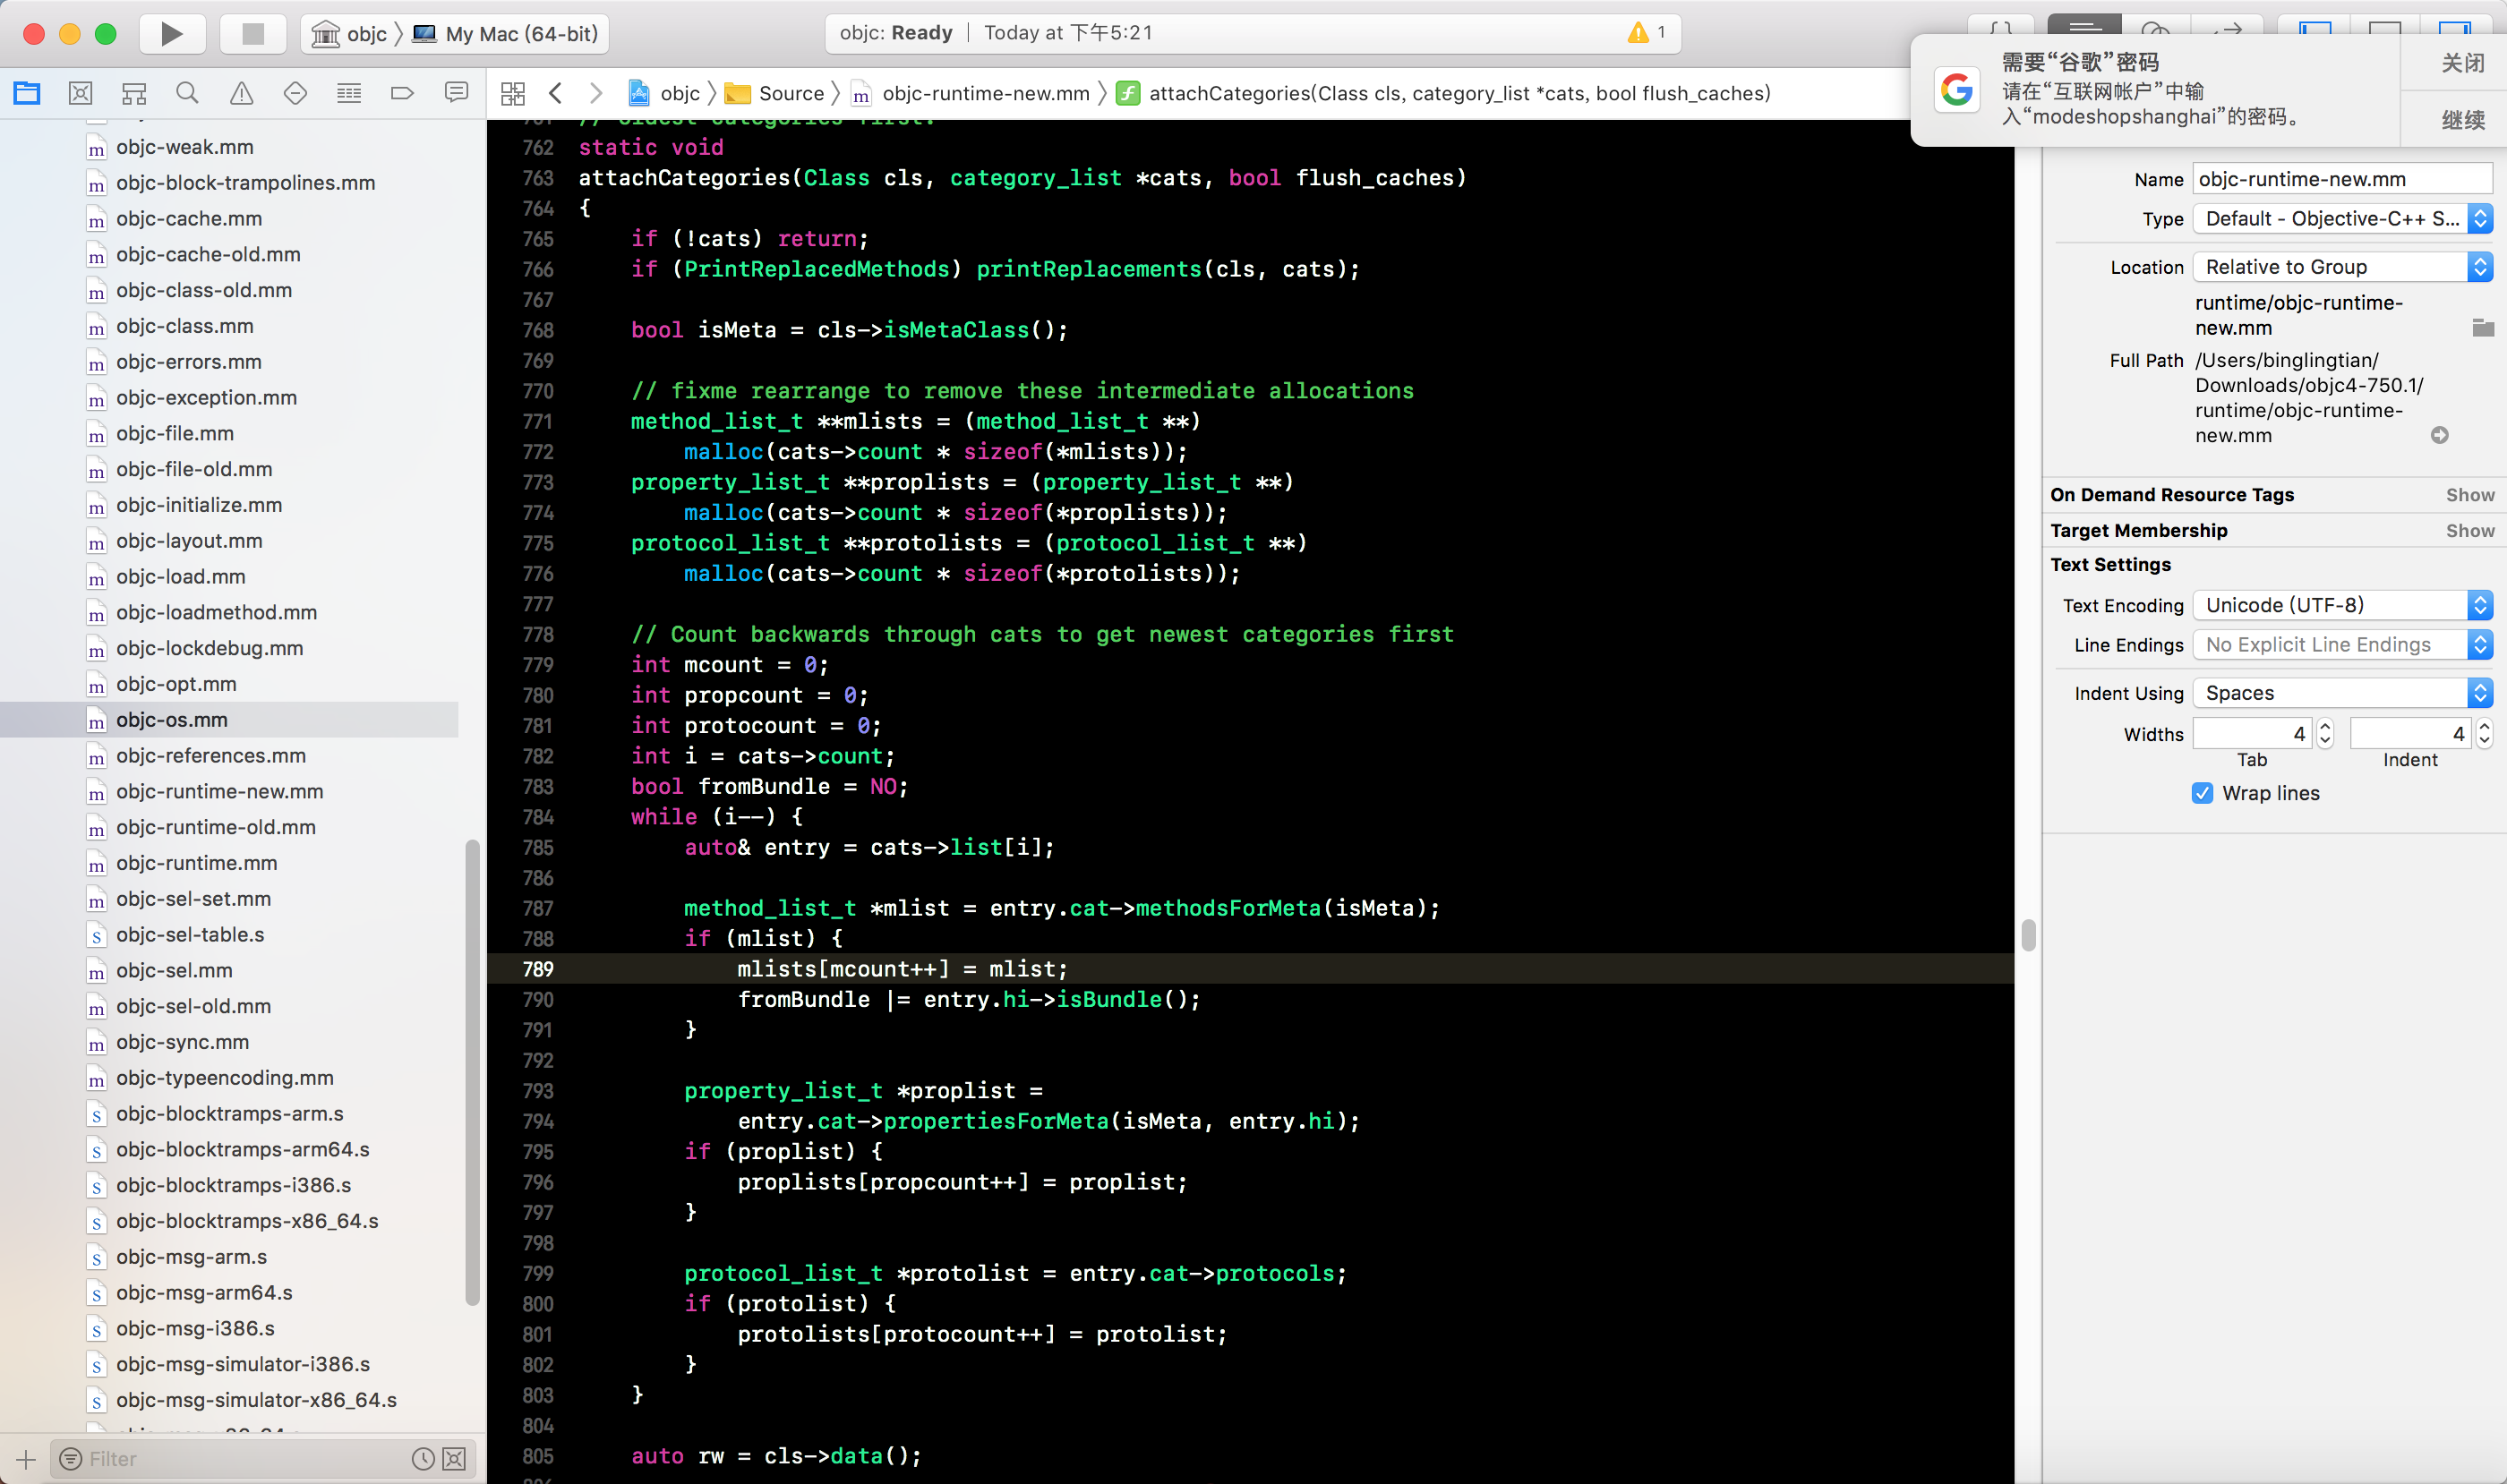
Task: Show the Target Membership section
Action: 2469,531
